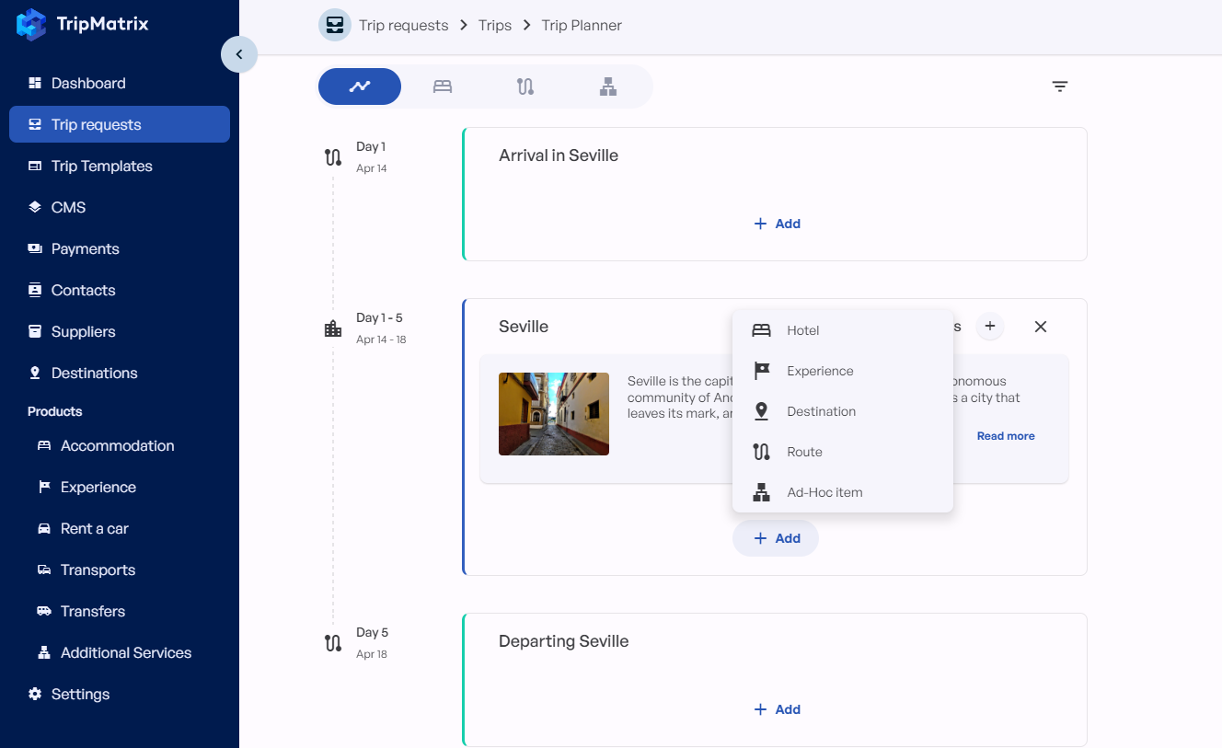Open Settings in the sidebar

(80, 694)
